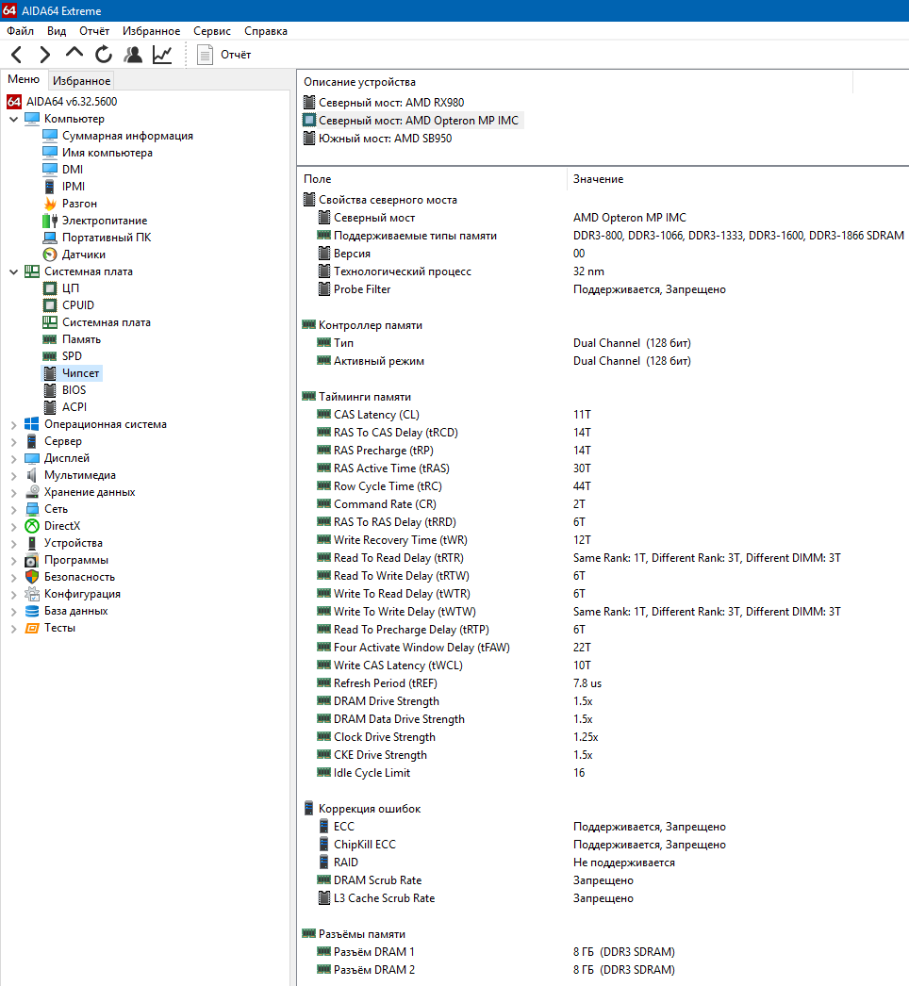Screen dimensions: 909x986
Task: Open the user profile toolbar icon
Action: click(x=133, y=55)
